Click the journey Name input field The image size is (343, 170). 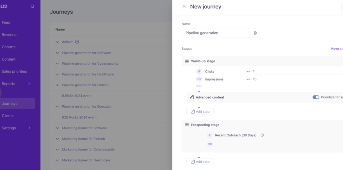click(217, 33)
